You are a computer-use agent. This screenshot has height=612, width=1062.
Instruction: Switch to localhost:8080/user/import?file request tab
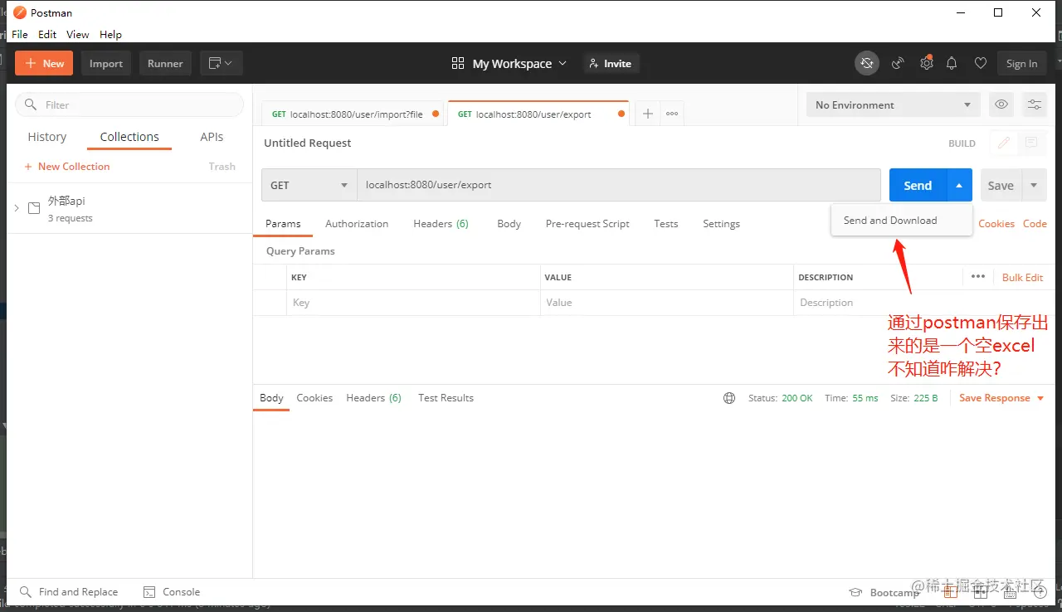click(353, 114)
